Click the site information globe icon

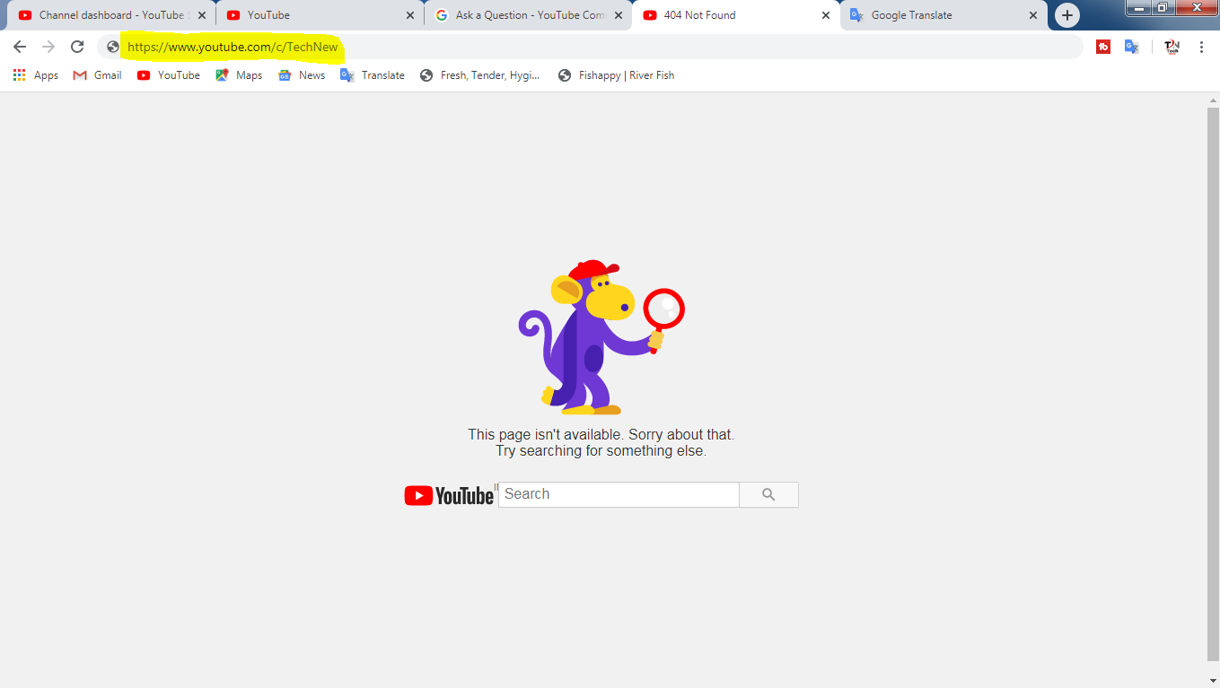coord(113,47)
